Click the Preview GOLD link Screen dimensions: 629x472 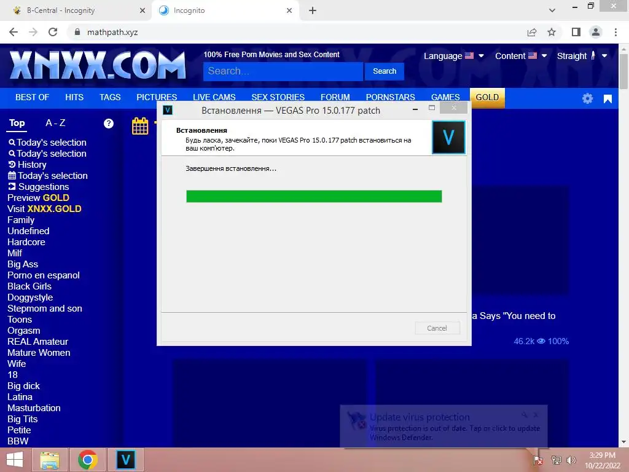click(38, 198)
